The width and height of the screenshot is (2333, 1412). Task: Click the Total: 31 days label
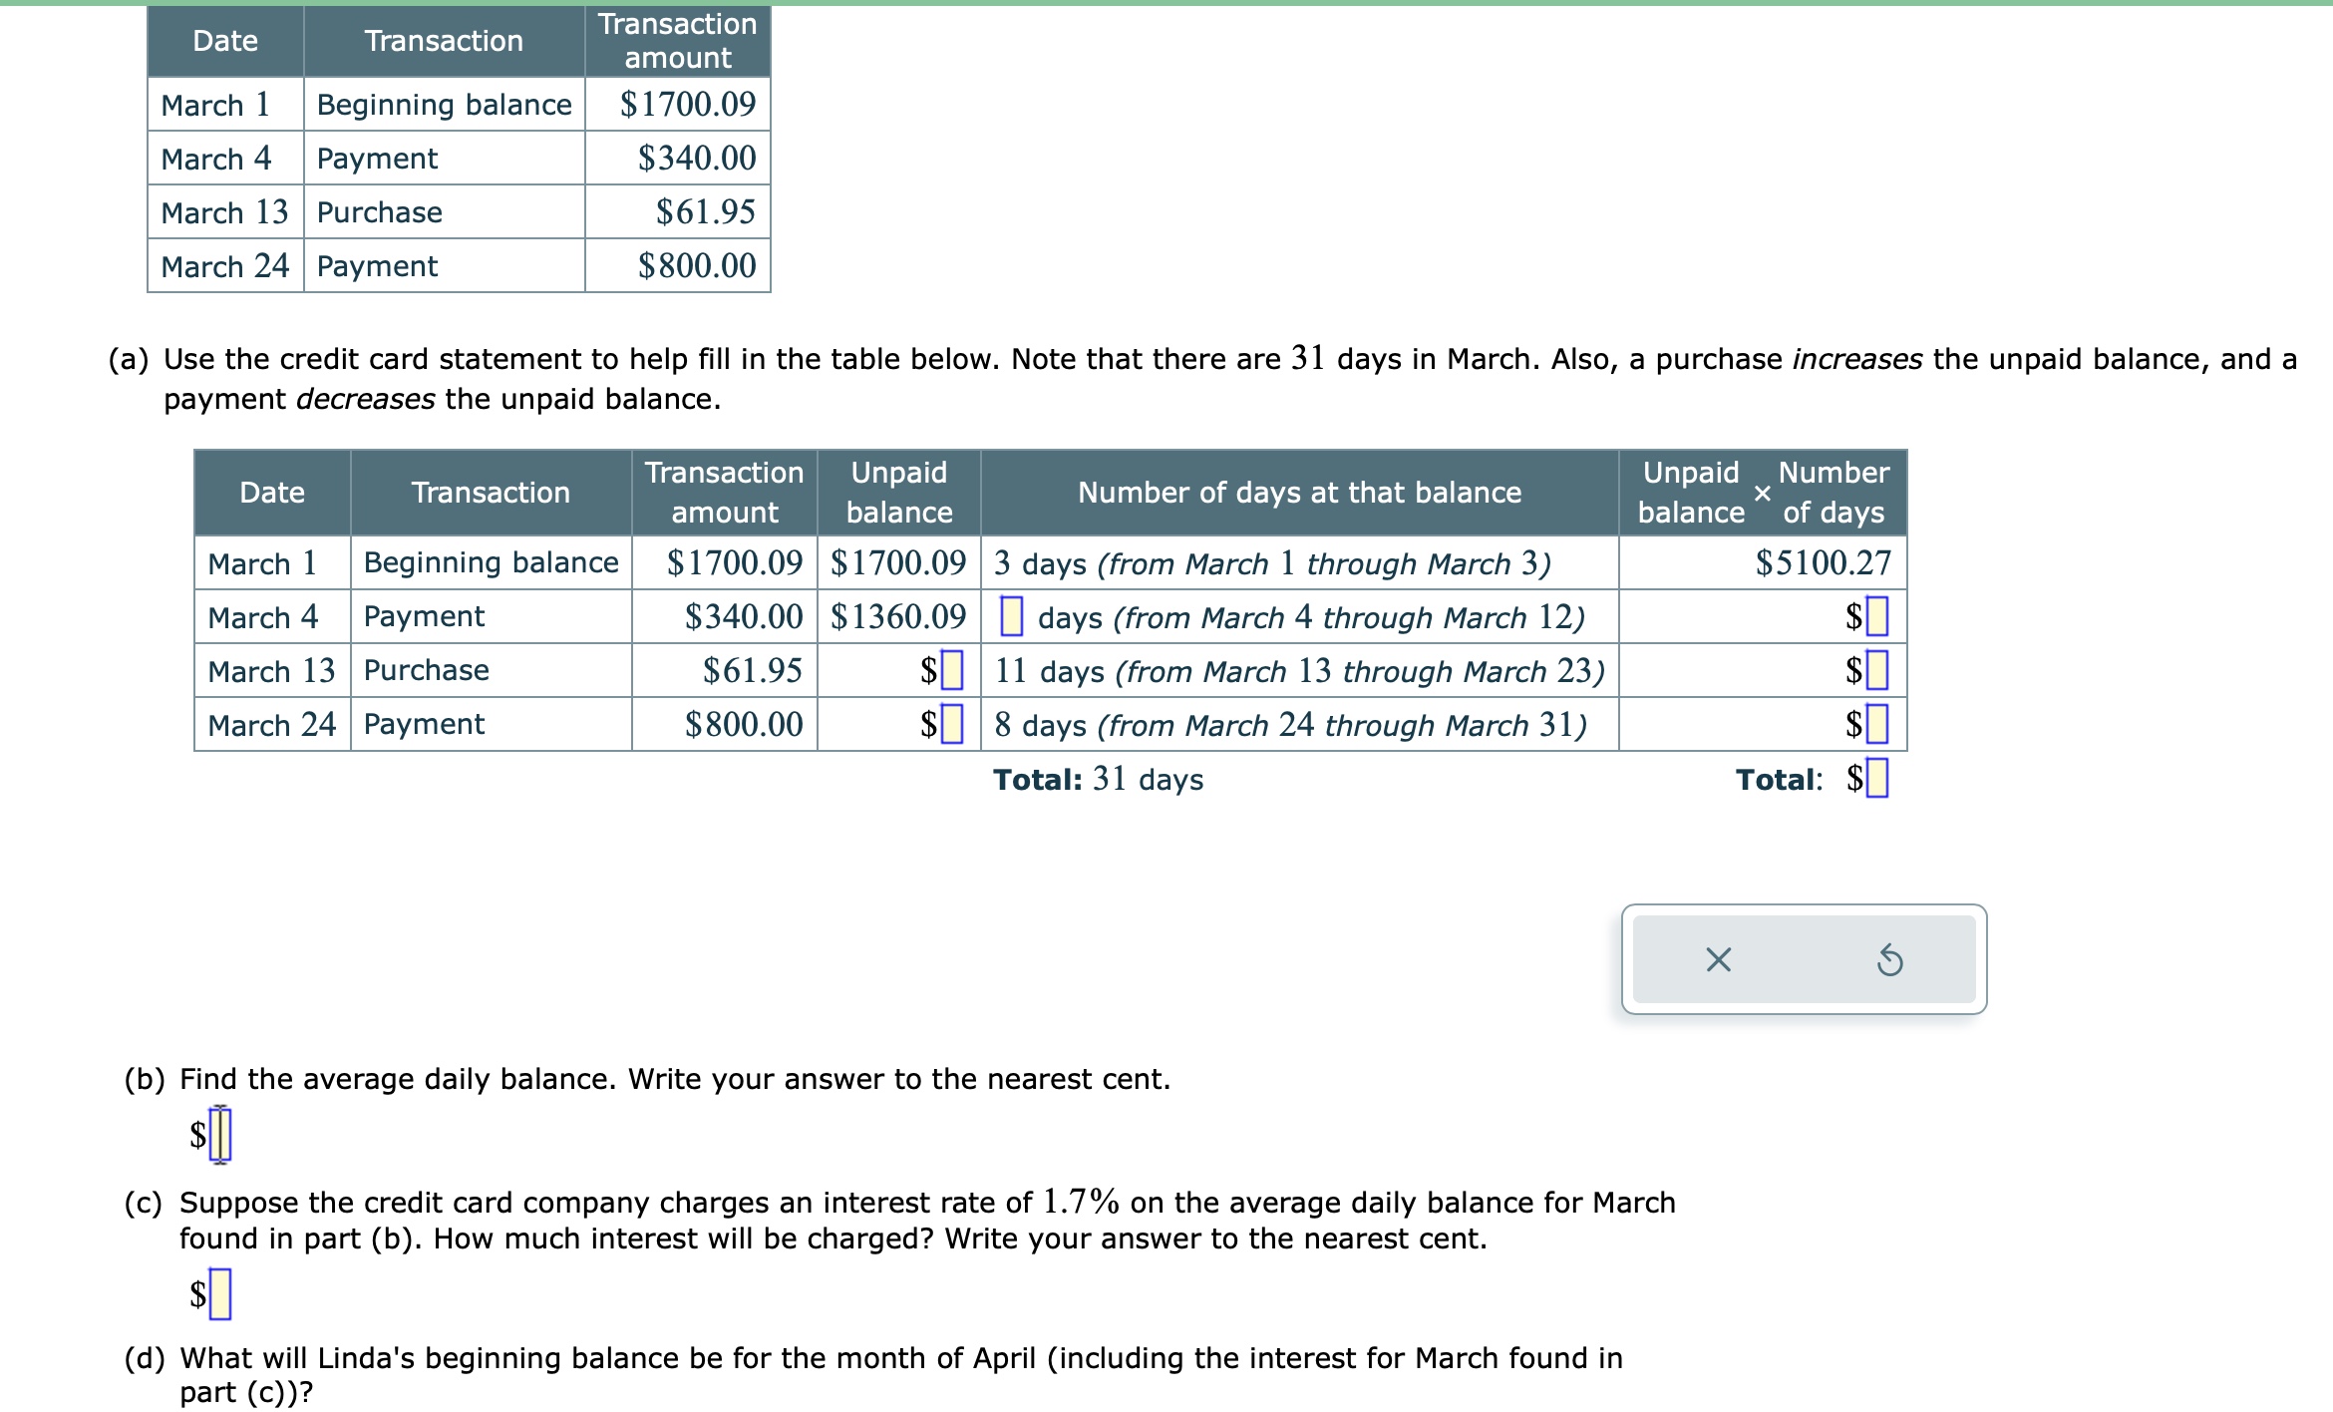1099,781
